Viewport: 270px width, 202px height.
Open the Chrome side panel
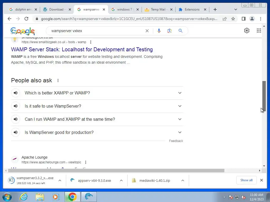(x=243, y=19)
